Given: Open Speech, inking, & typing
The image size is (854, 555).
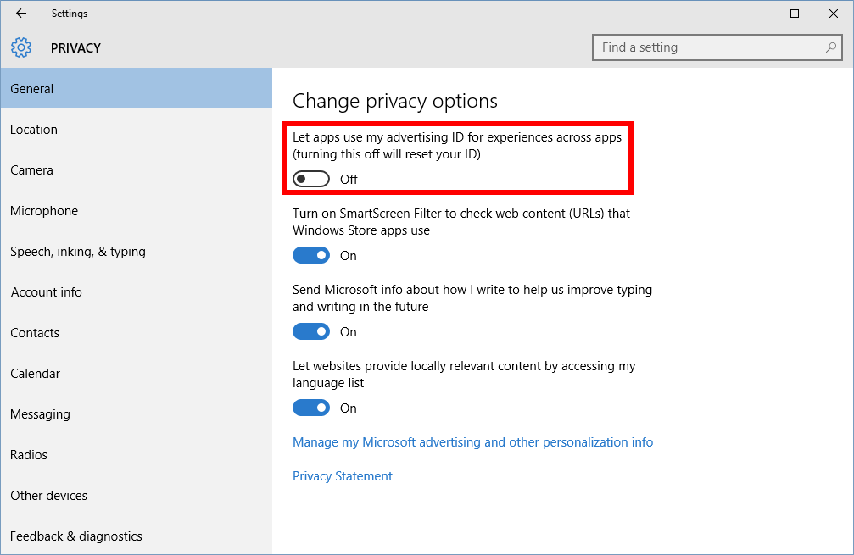Looking at the screenshot, I should 78,252.
